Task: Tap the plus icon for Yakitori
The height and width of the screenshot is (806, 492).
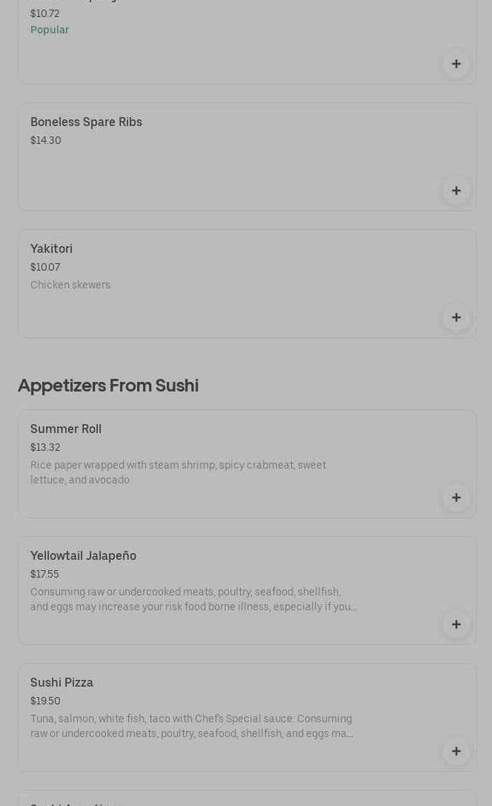Action: point(456,317)
